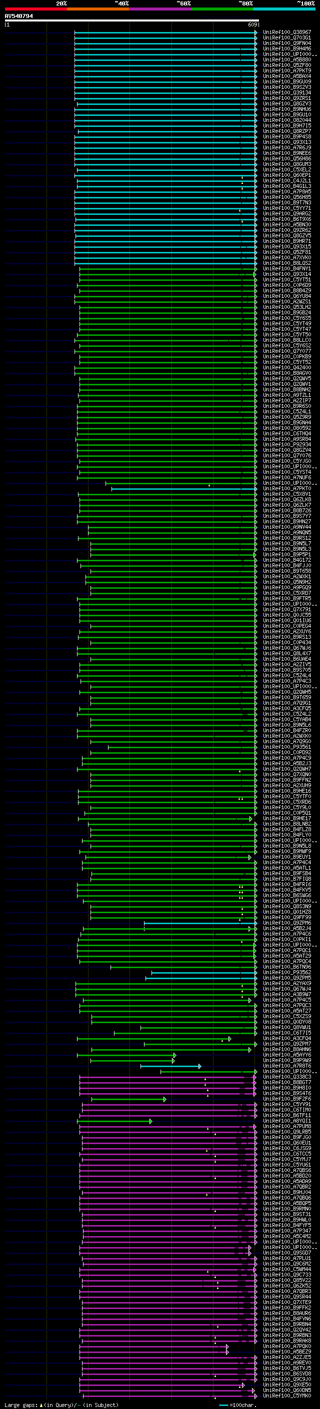Select the UniRef100_B9RS12 label
Screen dimensions: 320x1409
[x=287, y=538]
